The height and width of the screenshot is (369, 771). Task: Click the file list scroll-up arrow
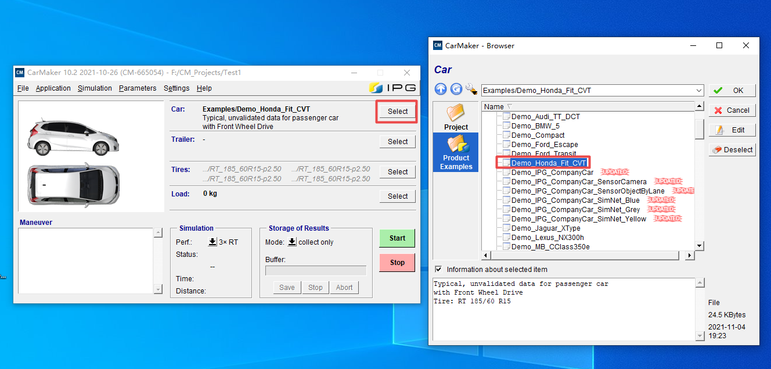(x=700, y=106)
